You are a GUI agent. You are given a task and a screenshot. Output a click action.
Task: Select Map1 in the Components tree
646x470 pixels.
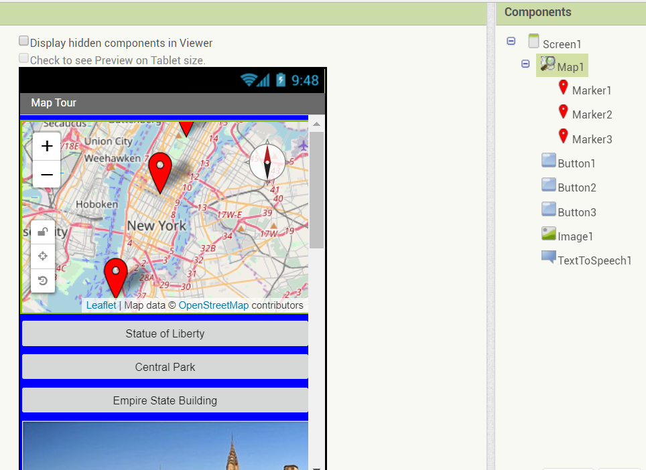pyautogui.click(x=570, y=67)
